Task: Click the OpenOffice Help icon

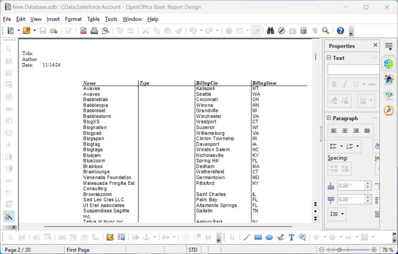Action: point(341,31)
